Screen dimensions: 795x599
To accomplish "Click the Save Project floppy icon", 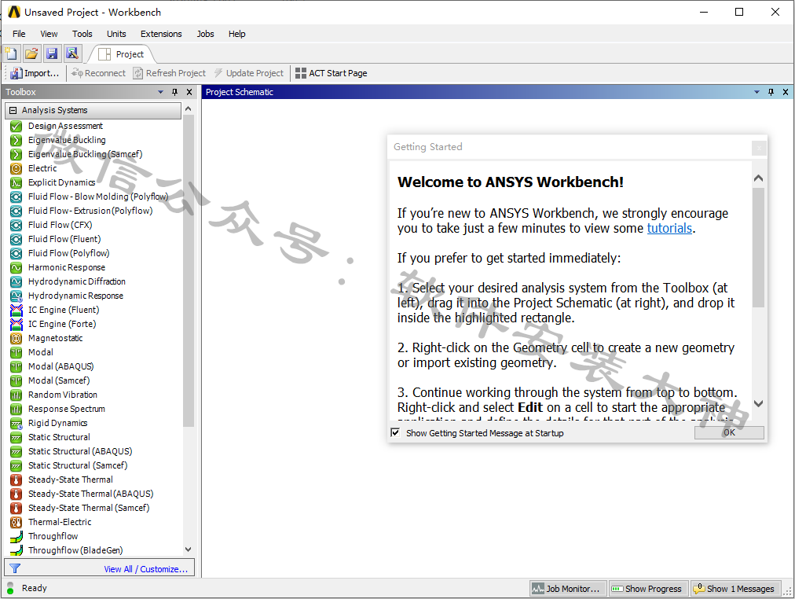I will (52, 53).
